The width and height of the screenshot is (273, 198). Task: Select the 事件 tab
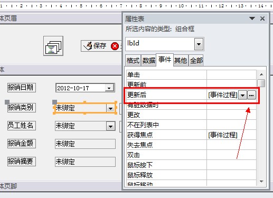click(x=165, y=60)
